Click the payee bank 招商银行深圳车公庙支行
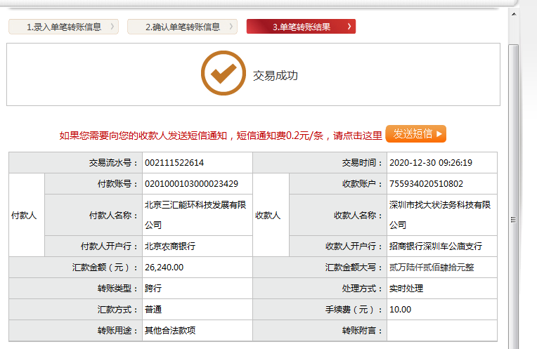 [435, 246]
